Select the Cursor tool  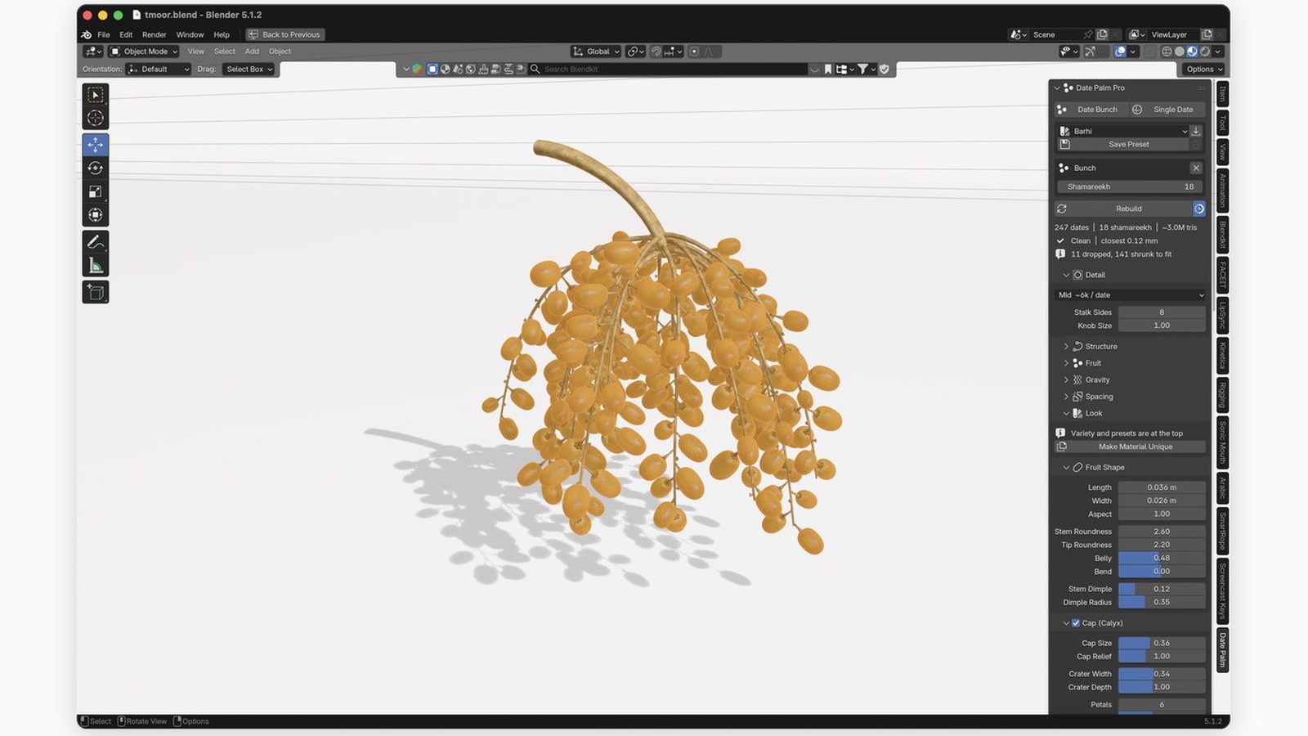tap(96, 119)
